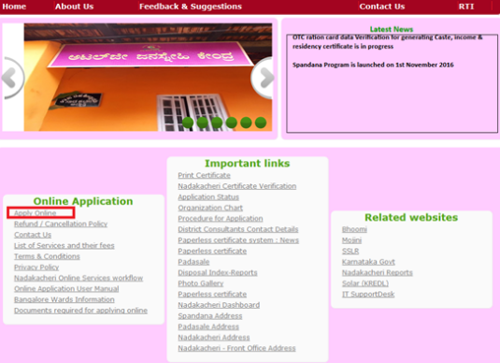View the Organization Chart link
Image resolution: width=500 pixels, height=363 pixels.
tap(210, 208)
